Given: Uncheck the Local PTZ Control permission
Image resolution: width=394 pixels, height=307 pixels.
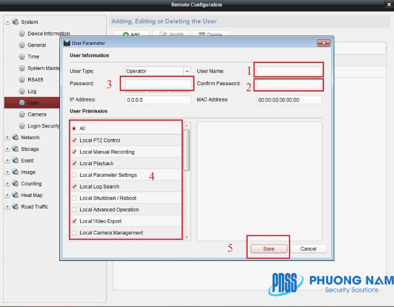Looking at the screenshot, I should click(74, 140).
